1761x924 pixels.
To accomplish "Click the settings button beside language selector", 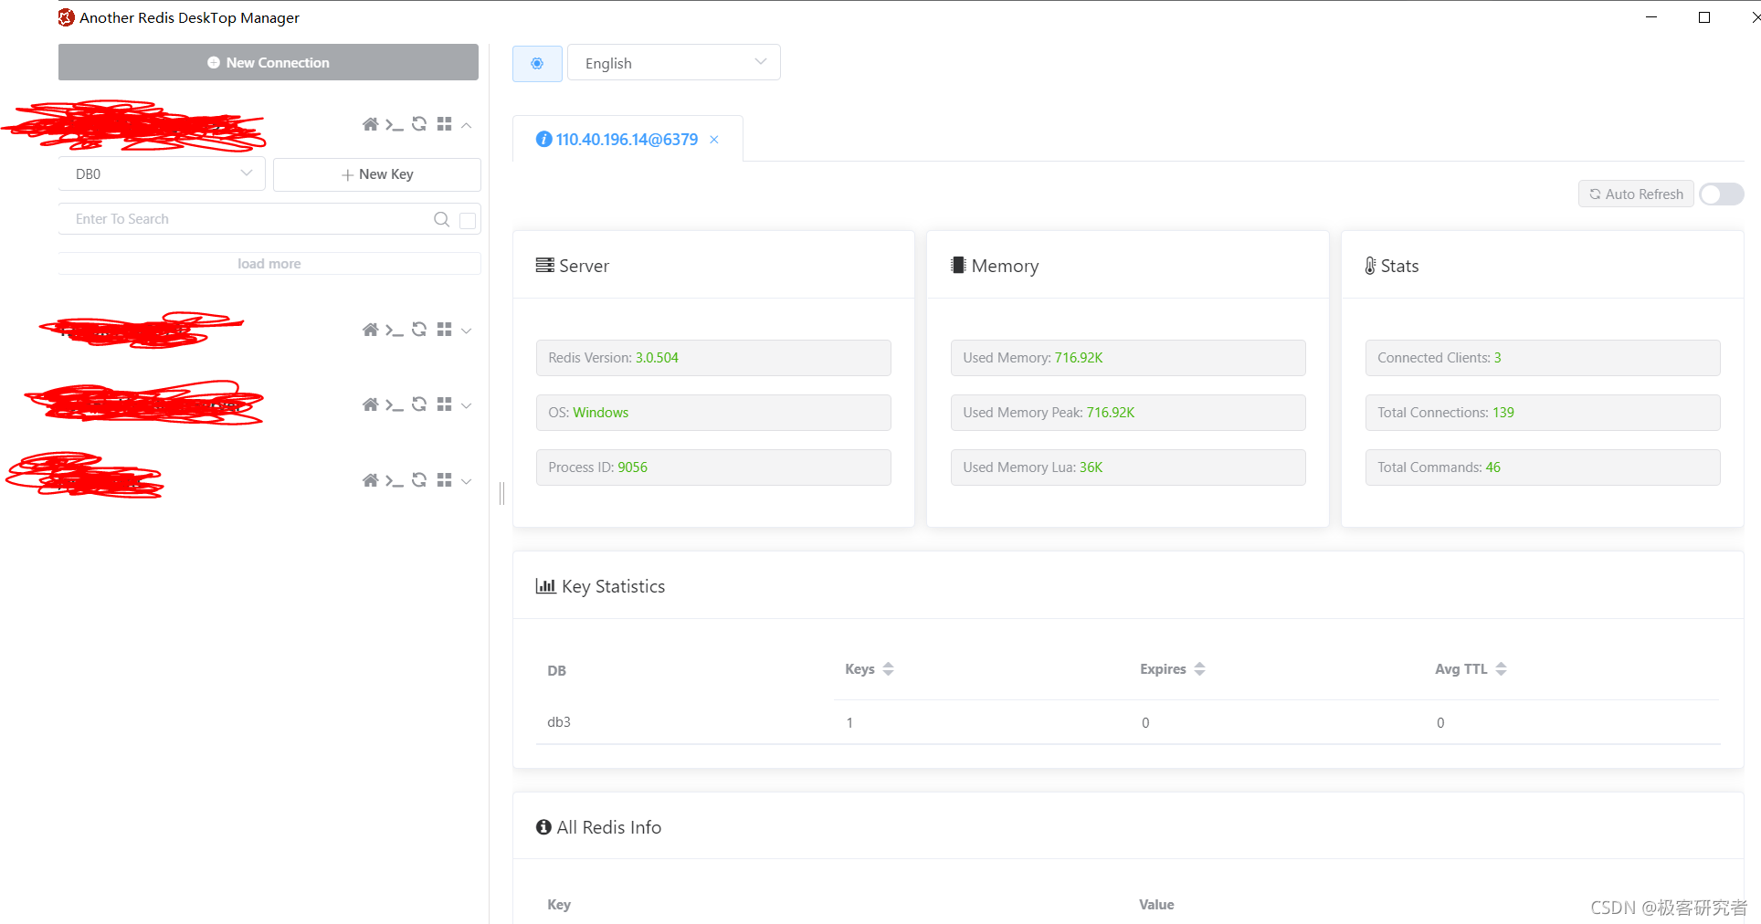I will coord(537,63).
